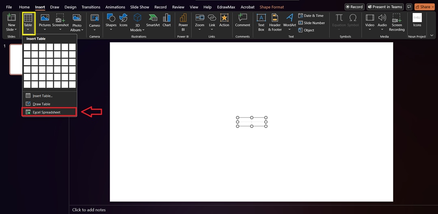Click Present in Teams button

[385, 7]
